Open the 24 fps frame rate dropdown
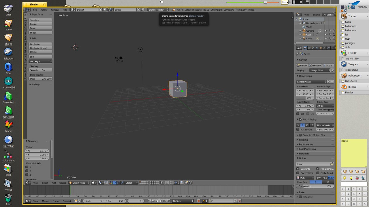369x207 pixels. [325, 106]
